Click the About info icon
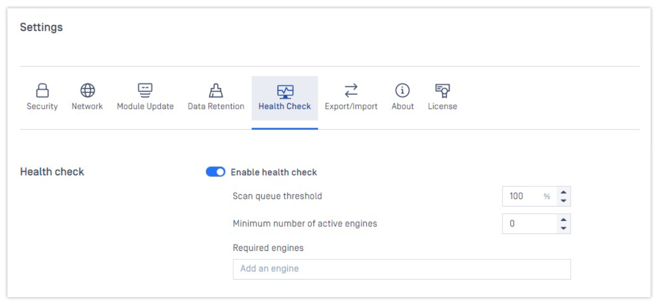This screenshot has height=305, width=658. tap(403, 90)
